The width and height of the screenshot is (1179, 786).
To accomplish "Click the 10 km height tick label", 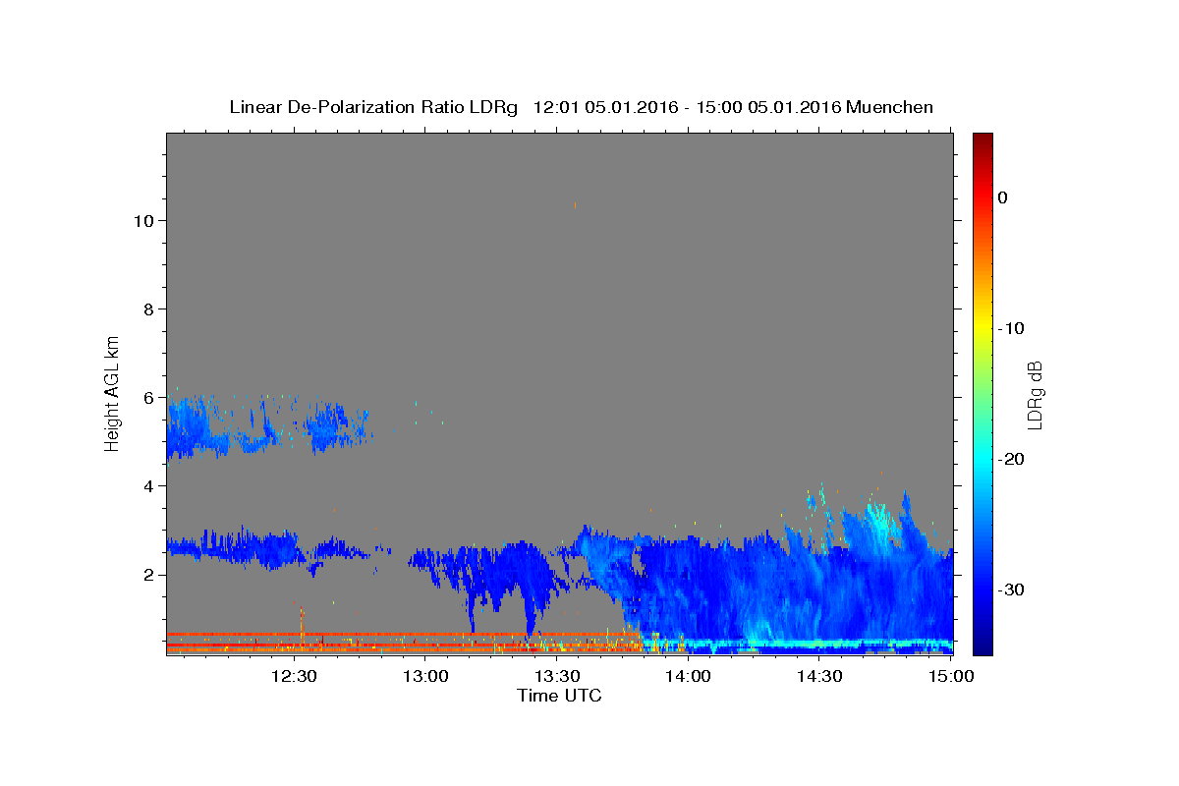I will click(141, 221).
